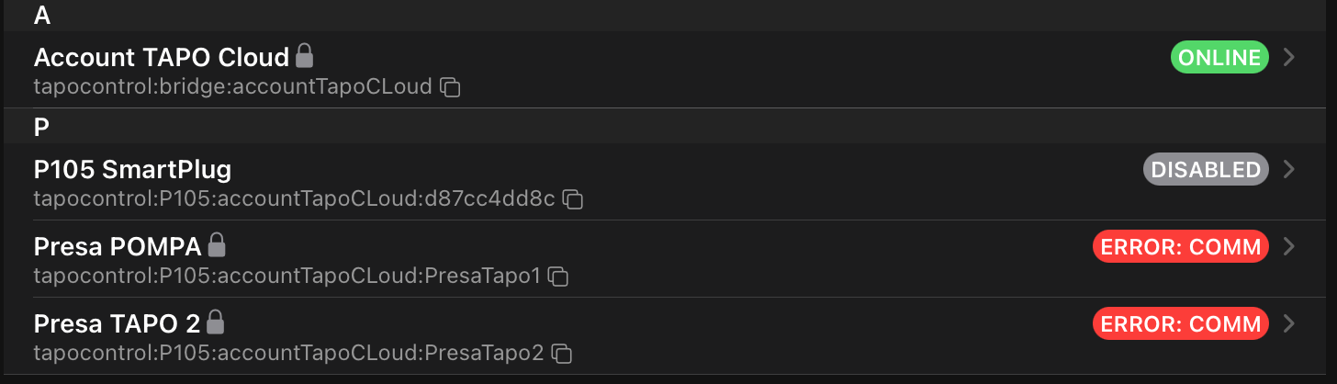This screenshot has height=384, width=1337.
Task: Click lock icon beside Account TAPO Cloud
Action: click(304, 56)
